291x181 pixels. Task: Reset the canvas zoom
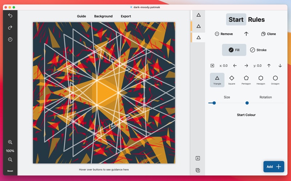click(x=10, y=171)
